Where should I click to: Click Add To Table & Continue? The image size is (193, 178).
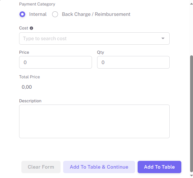point(99,167)
